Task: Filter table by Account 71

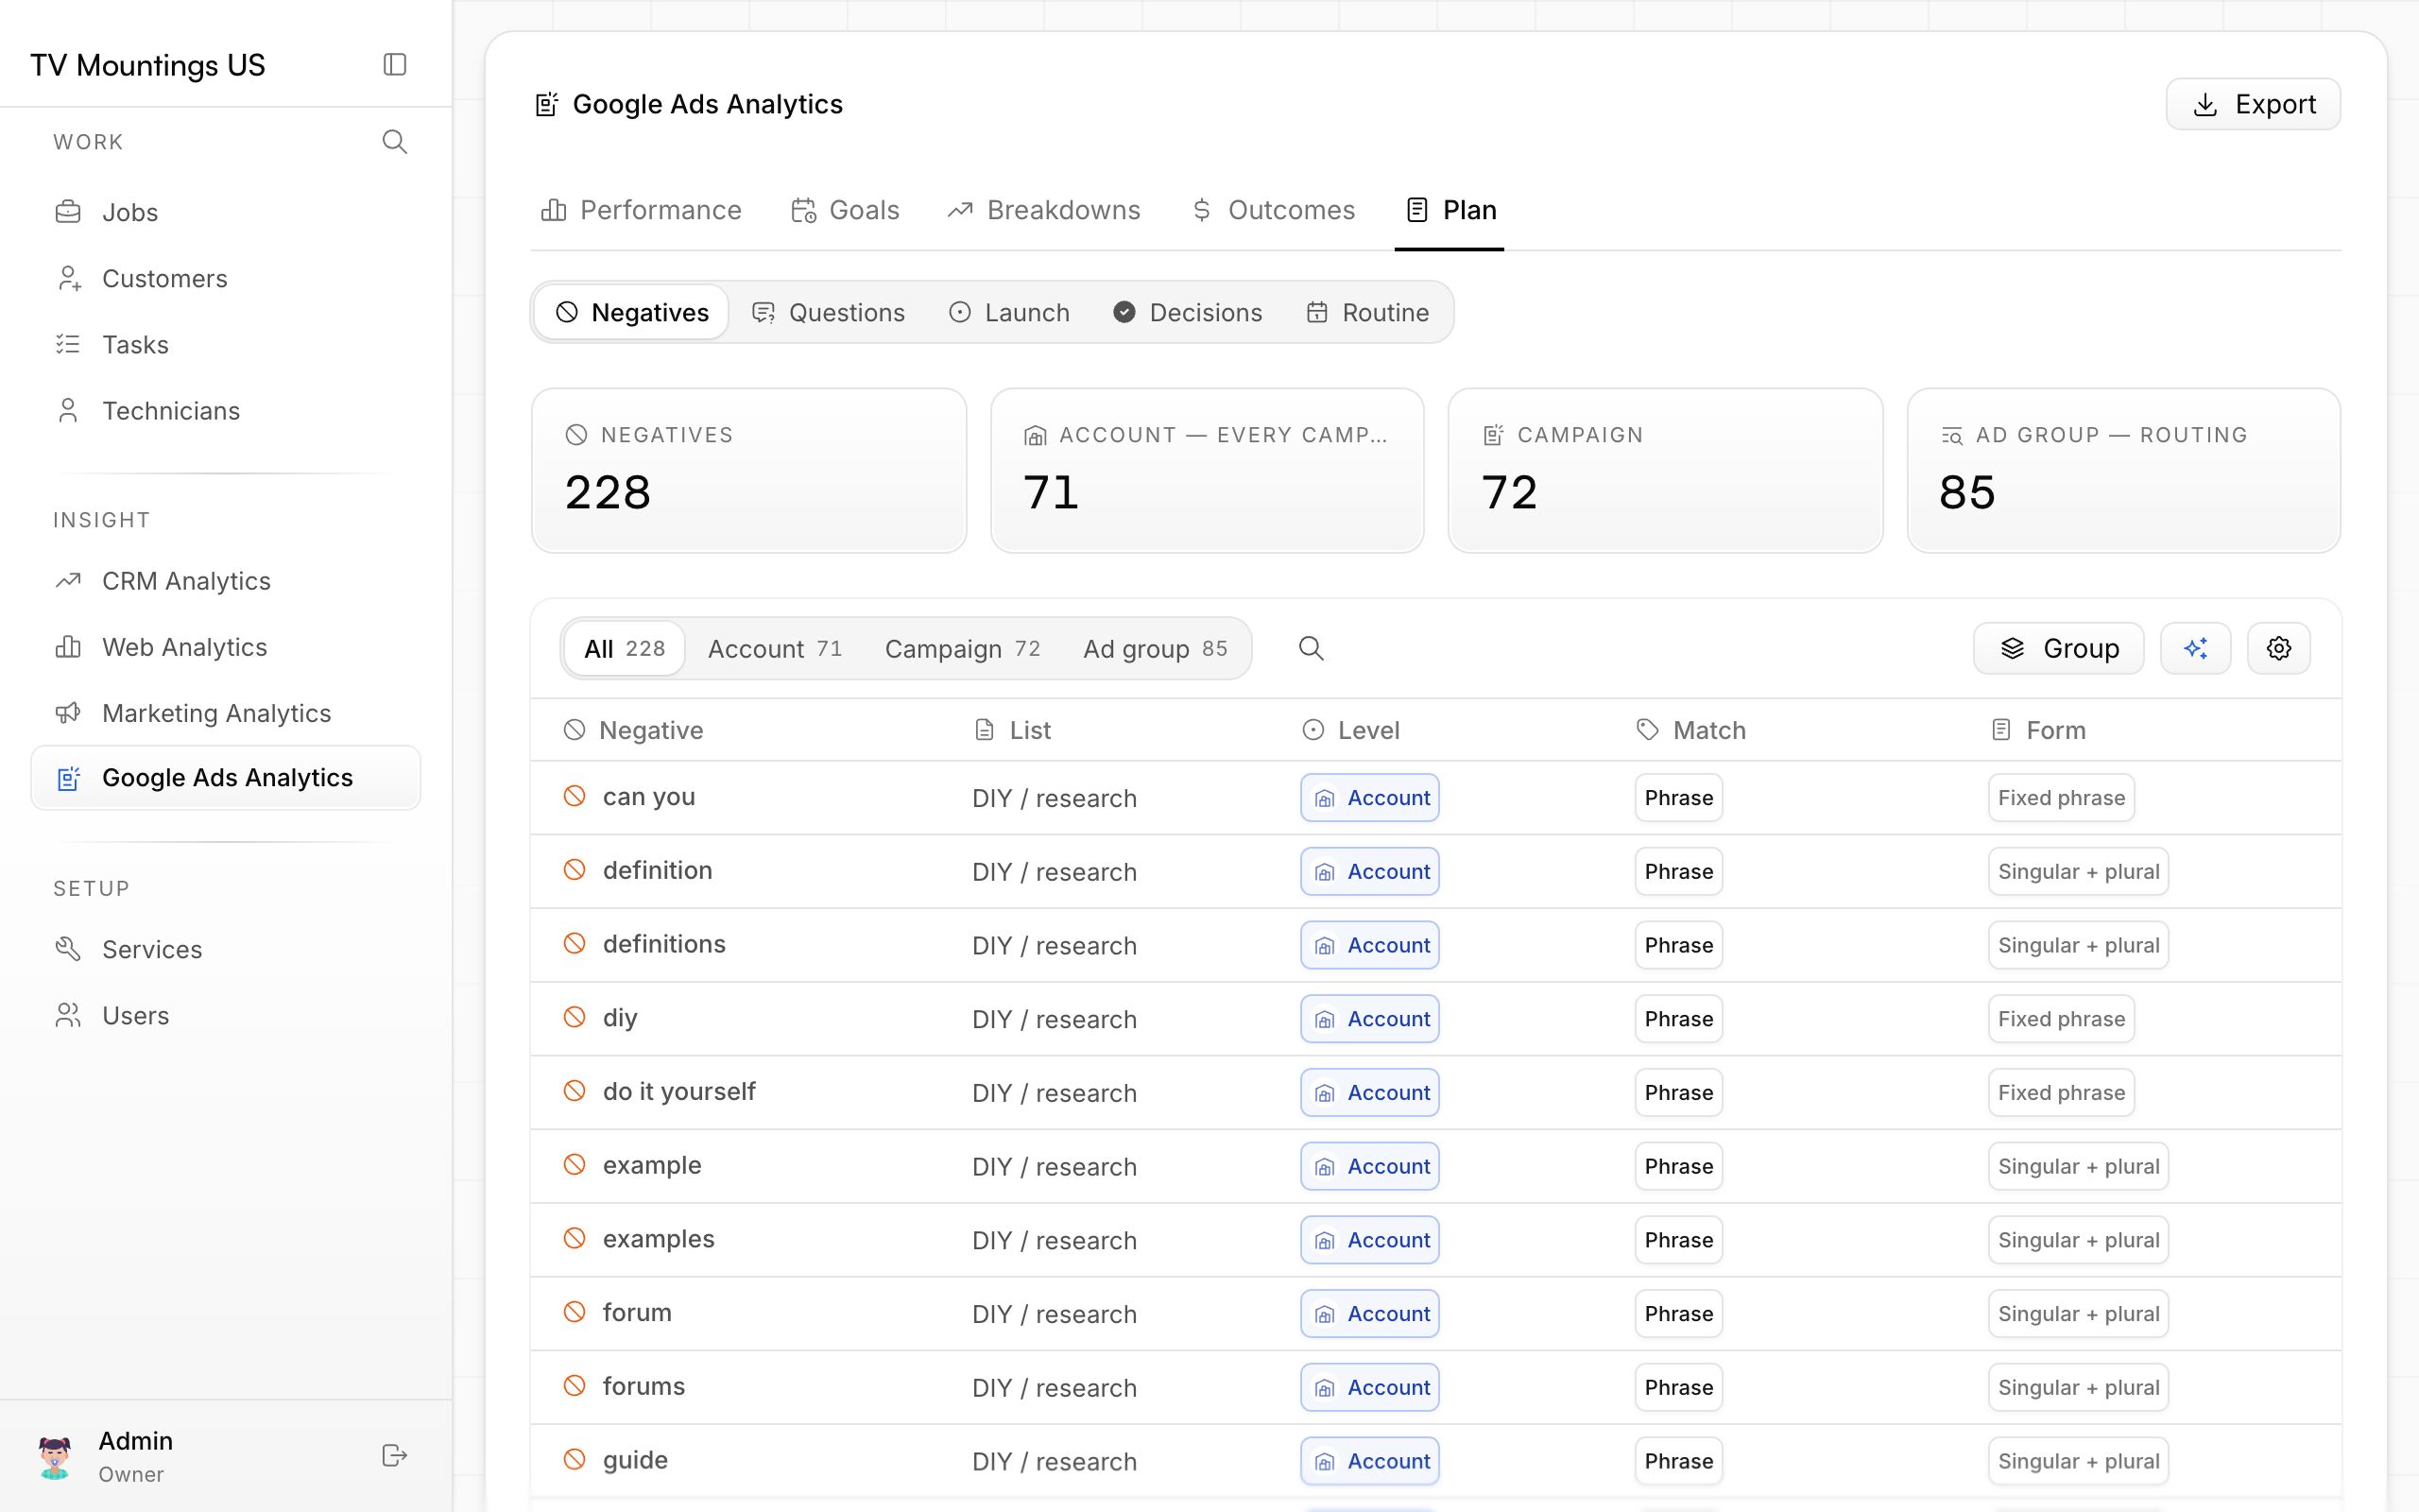Action: pos(775,649)
